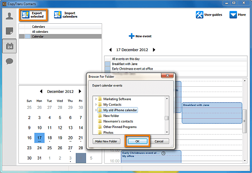
Task: Open the Contacts section in the sidebar
Action: tap(9, 16)
